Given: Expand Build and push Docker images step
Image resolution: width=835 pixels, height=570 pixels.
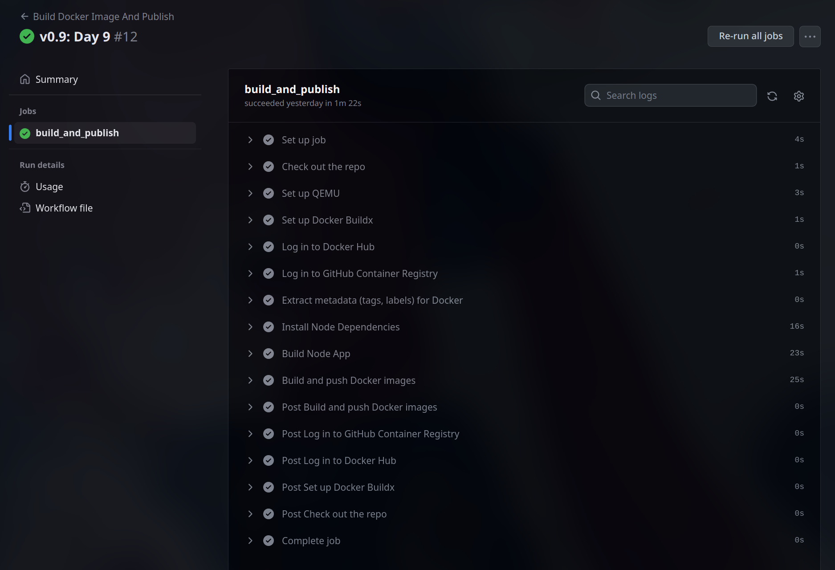Looking at the screenshot, I should click(x=250, y=380).
